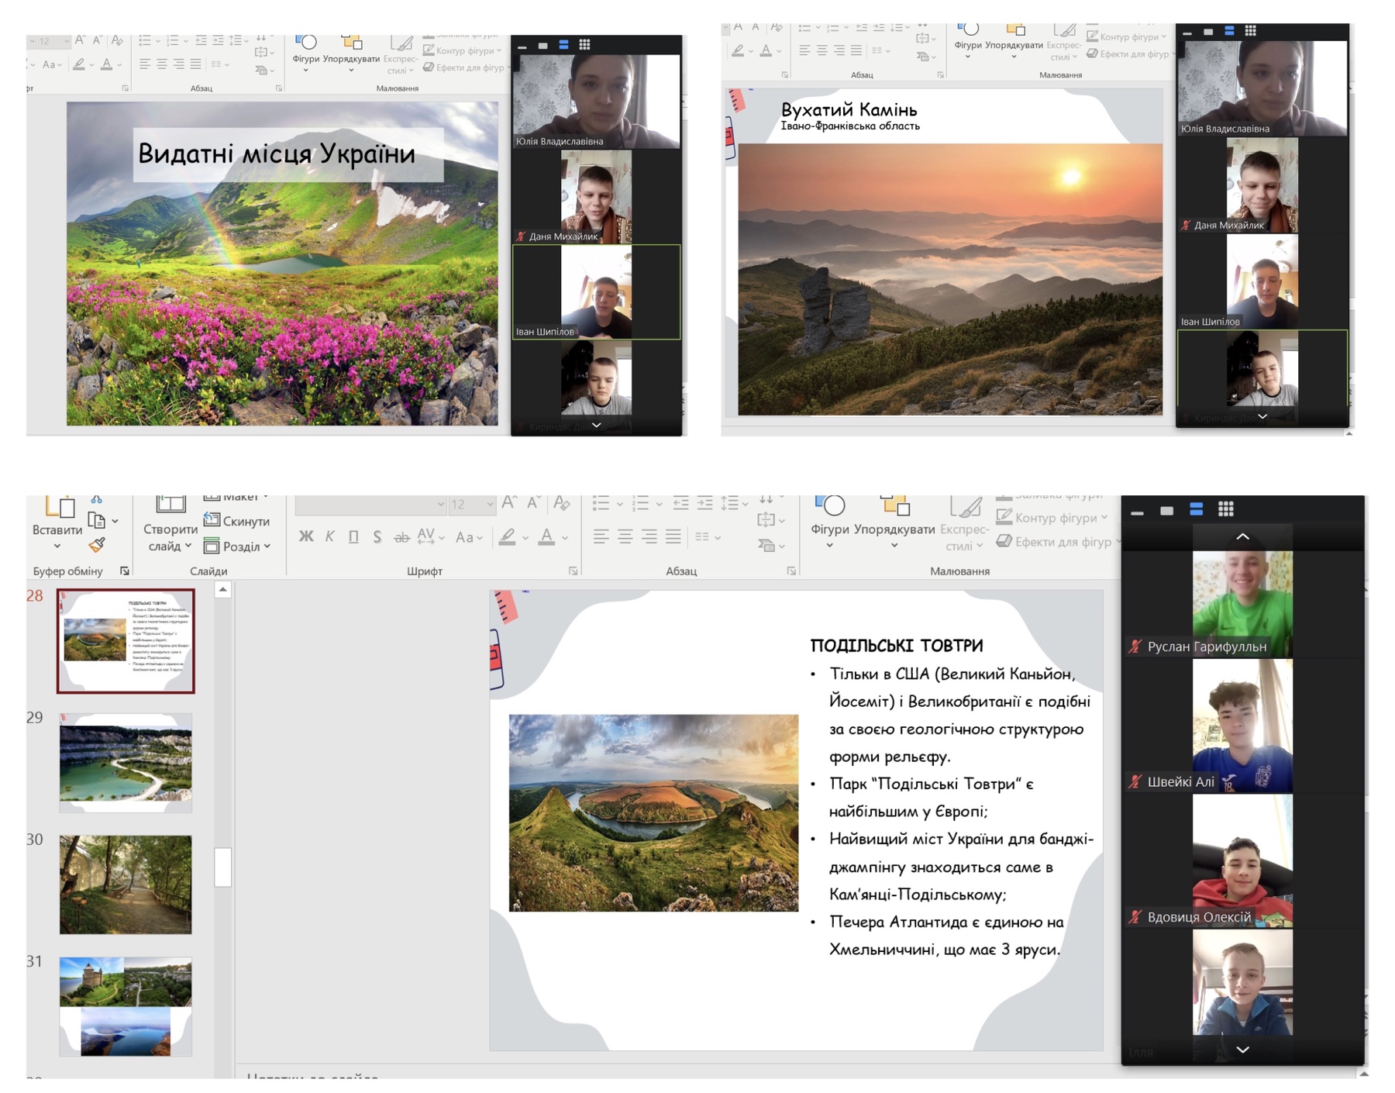Click hide thumbnail video icon in bottom video panel
The height and width of the screenshot is (1093, 1395).
[1166, 510]
